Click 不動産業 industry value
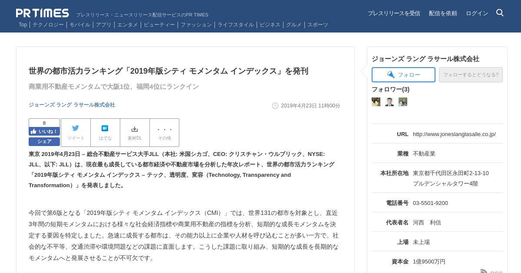The height and width of the screenshot is (273, 521). point(424,153)
